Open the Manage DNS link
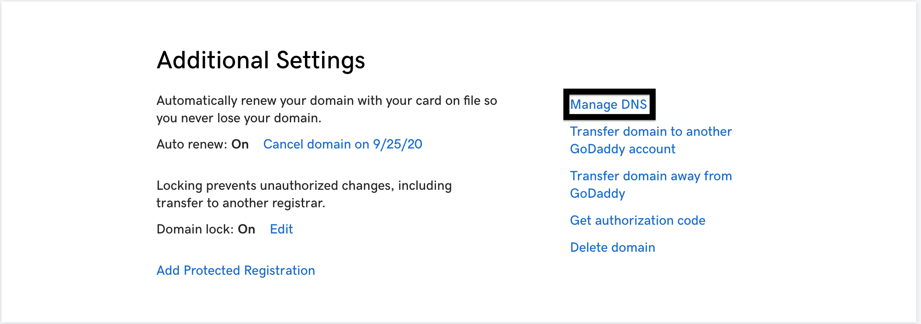921x324 pixels. click(608, 104)
